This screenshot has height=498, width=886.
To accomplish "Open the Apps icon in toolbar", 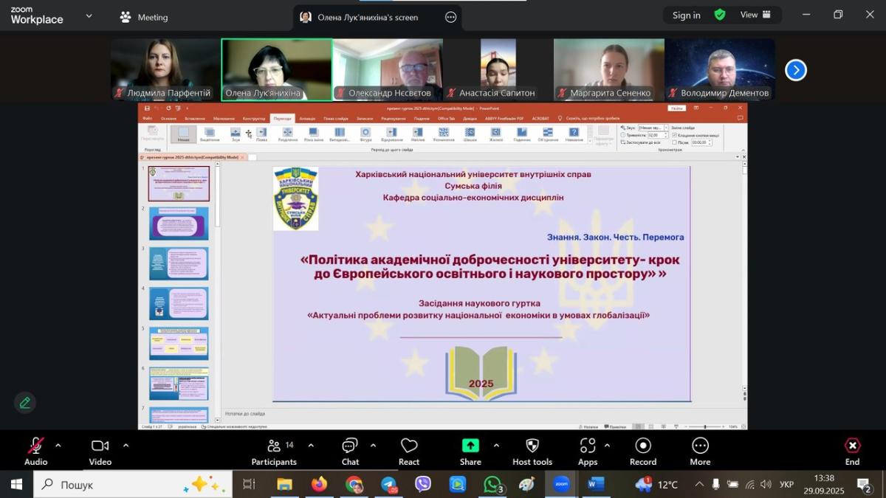I will coord(588,446).
